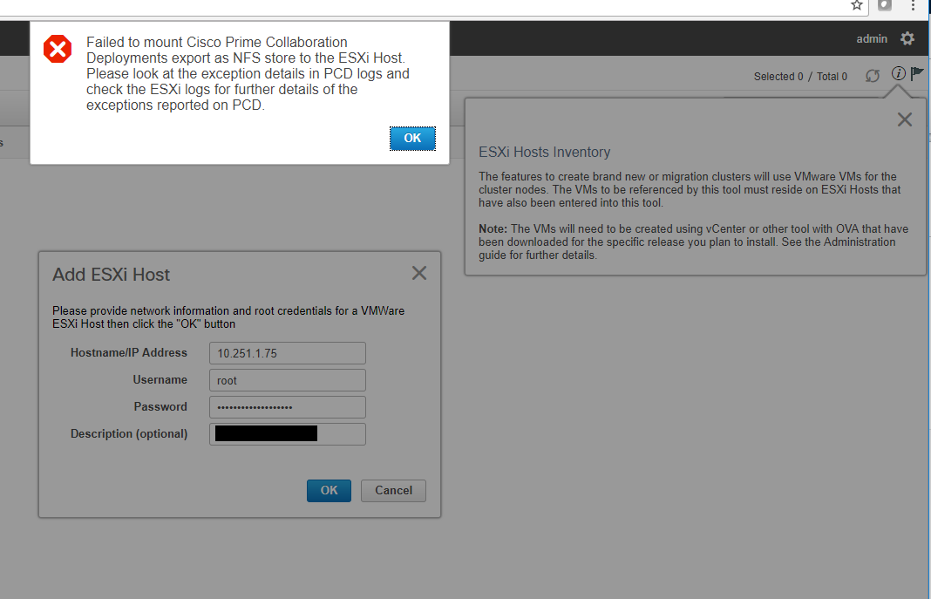
Task: Click the ESXi Hosts Inventory heading
Action: coord(544,151)
